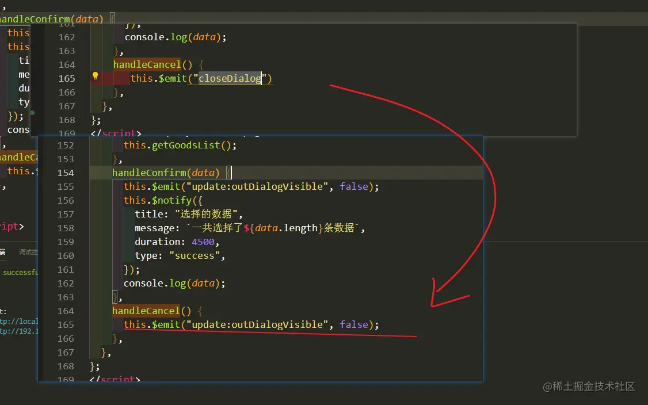648x405 pixels.
Task: Click the lightbulb quick-fix icon on line 165
Action: coord(95,75)
